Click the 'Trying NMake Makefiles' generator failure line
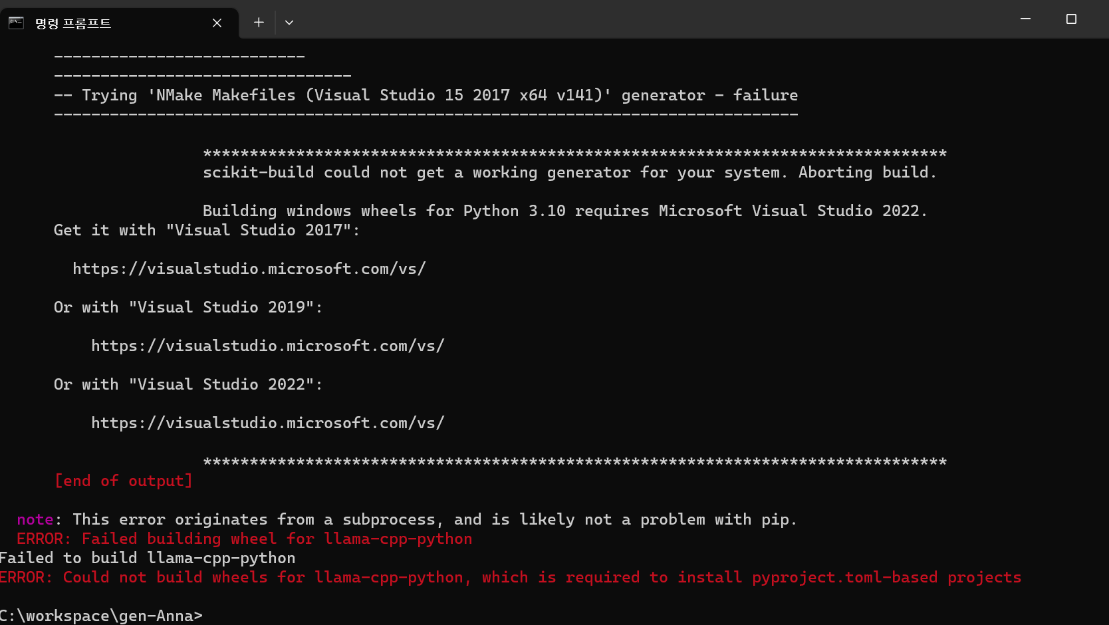Screen dimensions: 1109x625 (x=426, y=95)
